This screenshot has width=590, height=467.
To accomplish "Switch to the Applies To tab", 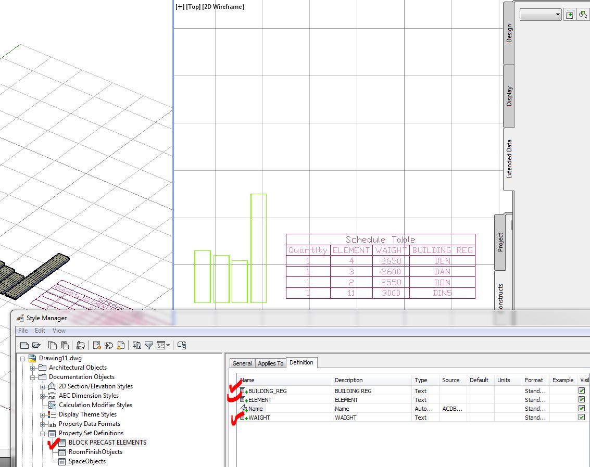I will pos(270,363).
